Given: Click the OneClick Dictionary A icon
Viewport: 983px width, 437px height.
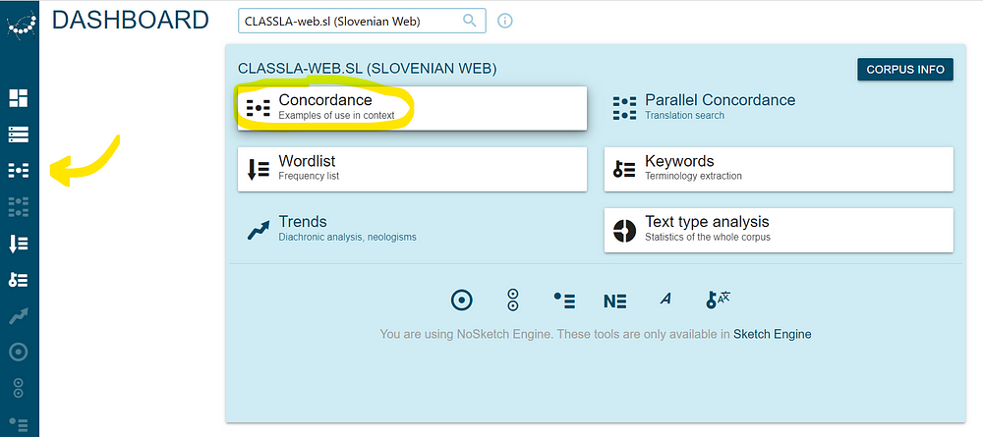Looking at the screenshot, I should (665, 300).
